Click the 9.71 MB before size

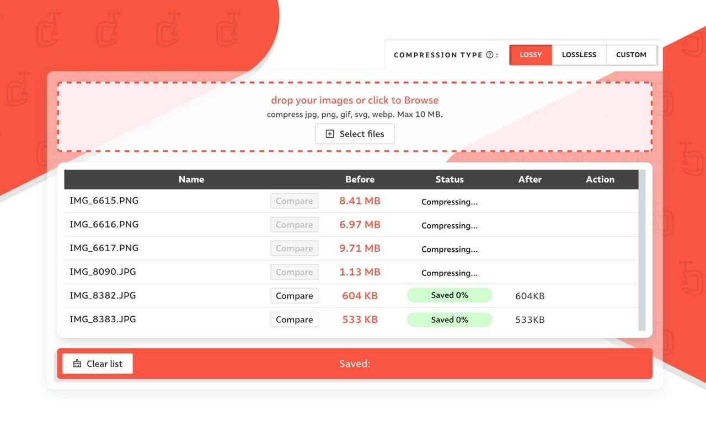360,248
